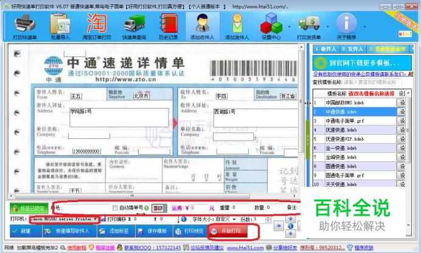Switch to 2.发件人 tab
This screenshot has height=253, width=421.
(x=352, y=49)
